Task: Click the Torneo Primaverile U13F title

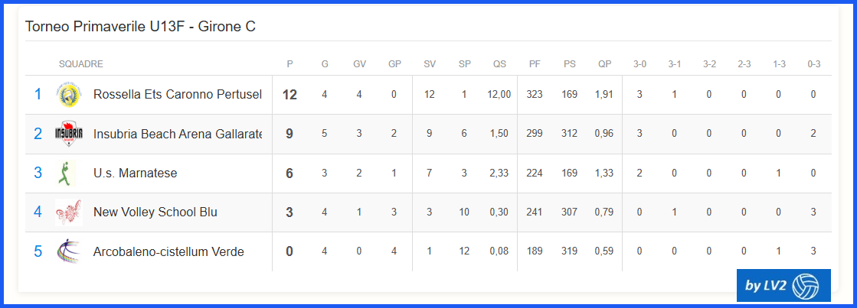Action: click(140, 26)
